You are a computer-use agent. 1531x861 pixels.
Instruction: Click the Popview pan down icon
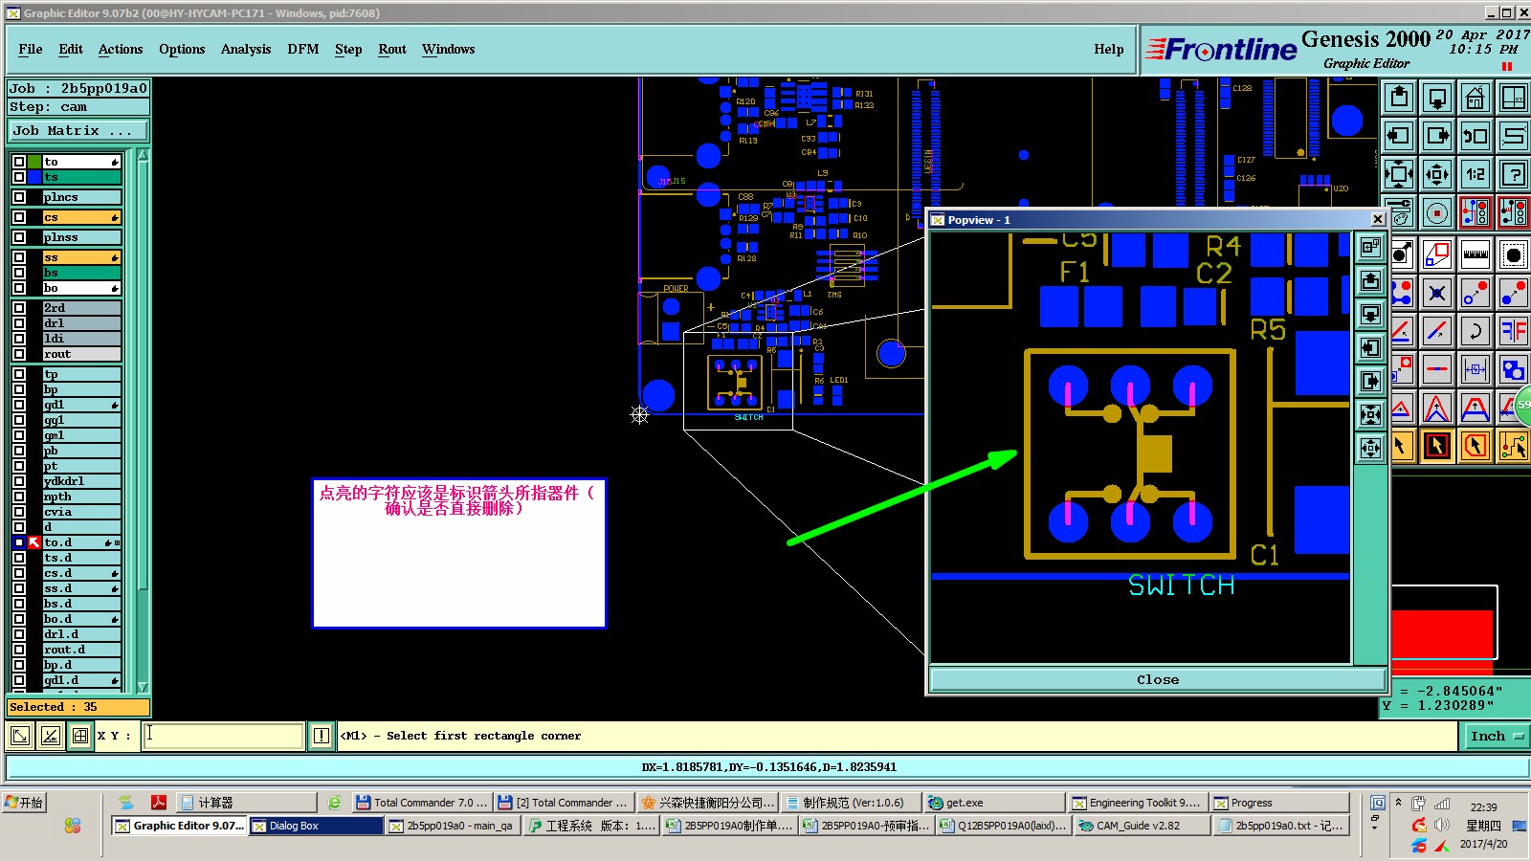point(1370,314)
